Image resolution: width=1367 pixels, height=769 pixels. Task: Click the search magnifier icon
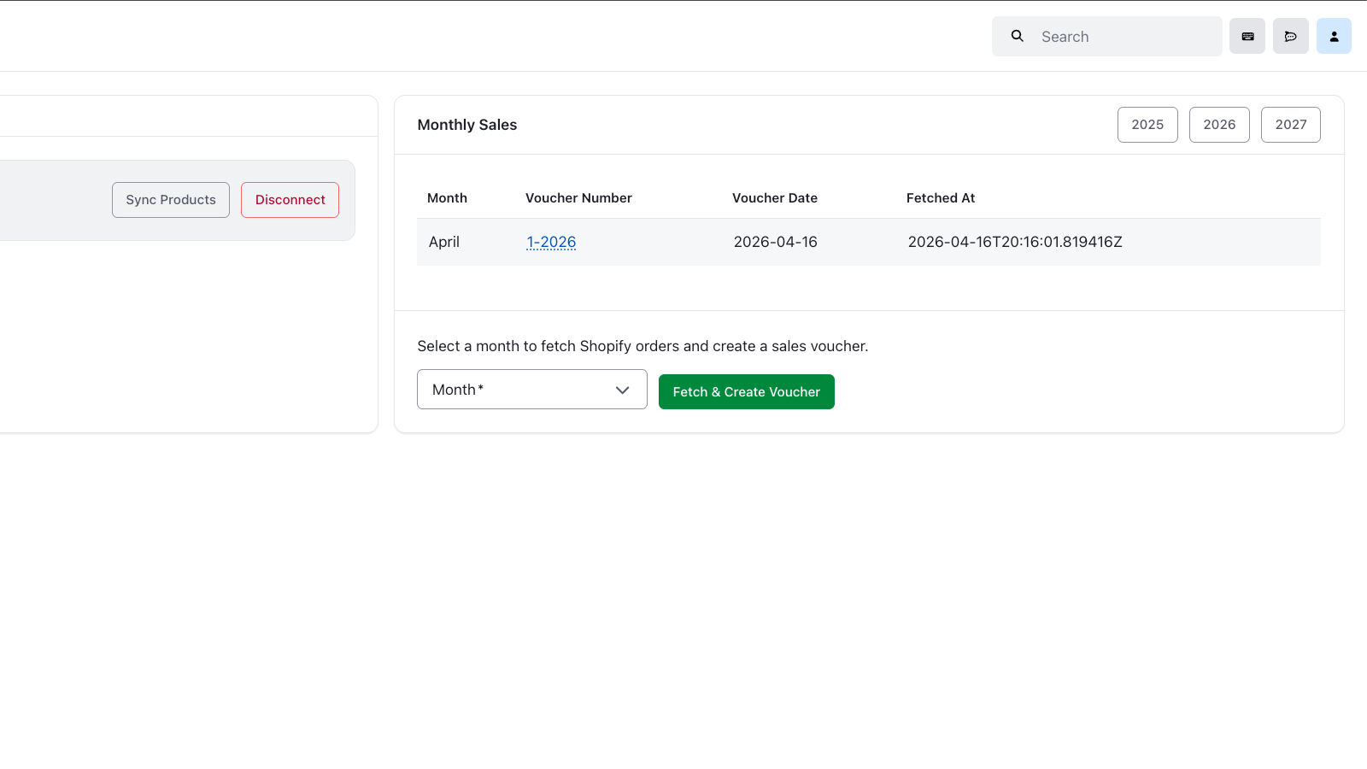click(1017, 36)
